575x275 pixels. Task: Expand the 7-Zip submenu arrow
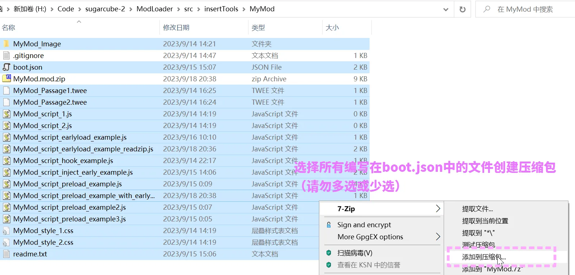click(438, 209)
